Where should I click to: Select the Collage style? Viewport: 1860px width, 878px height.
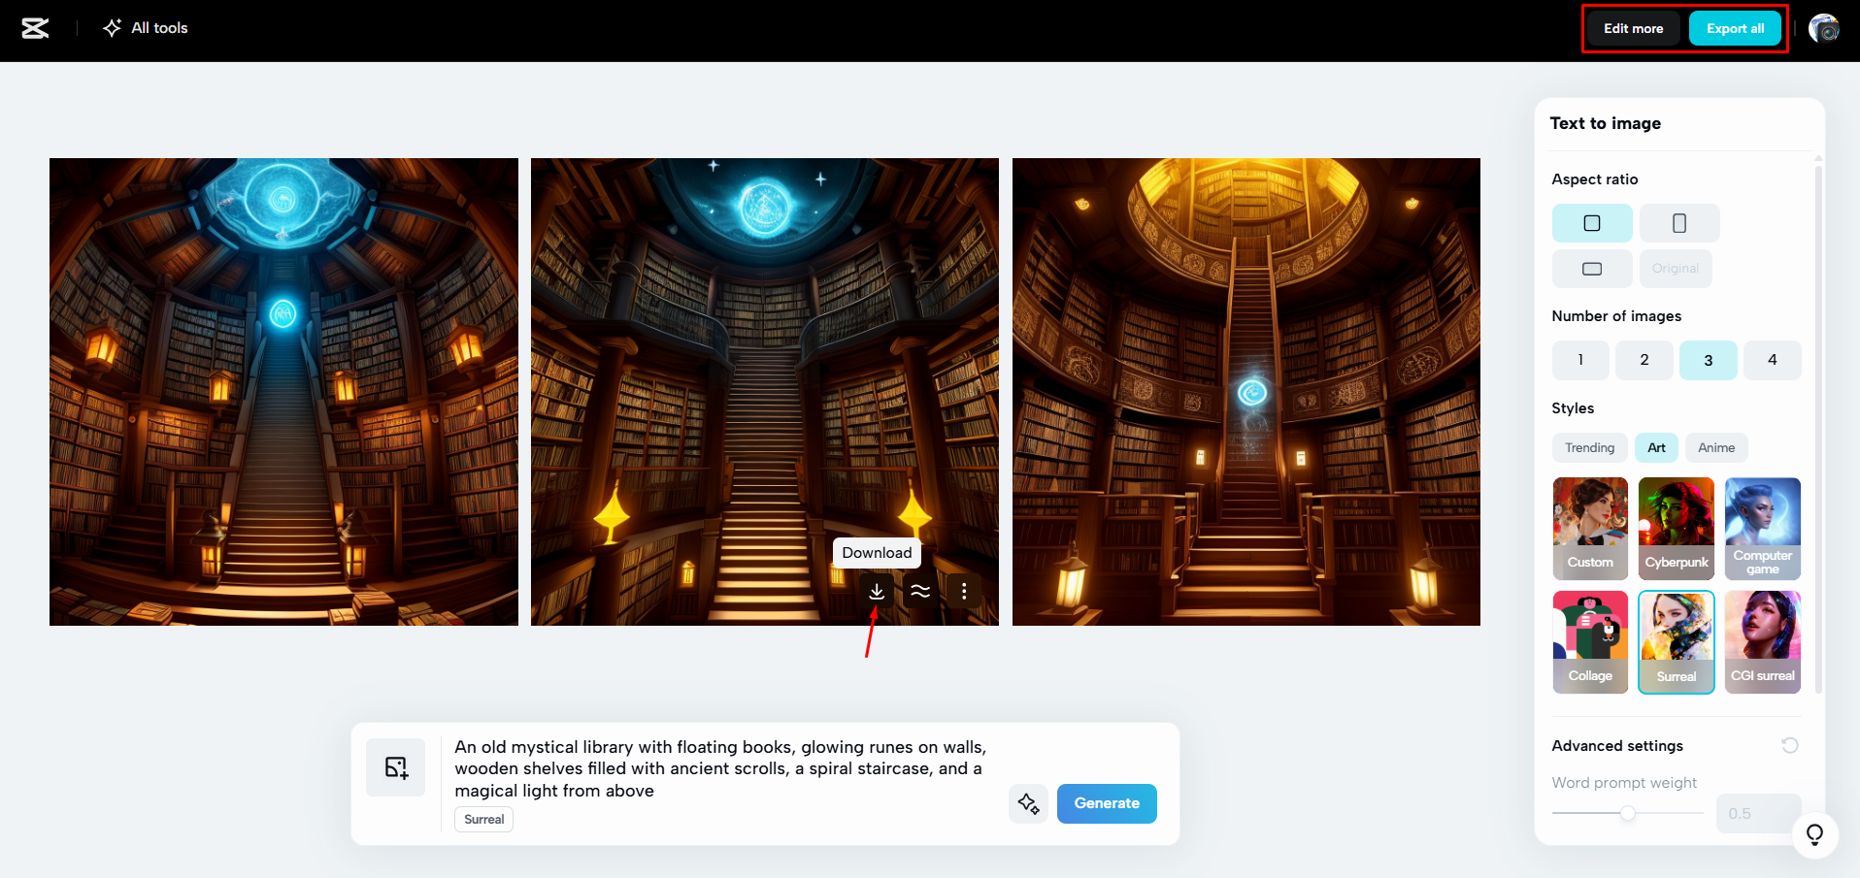pos(1590,641)
